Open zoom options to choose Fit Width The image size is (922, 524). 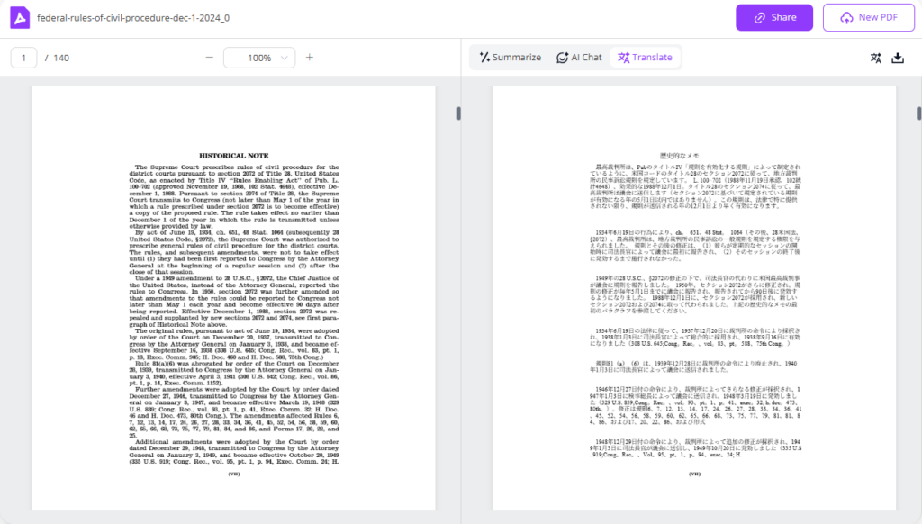[259, 57]
